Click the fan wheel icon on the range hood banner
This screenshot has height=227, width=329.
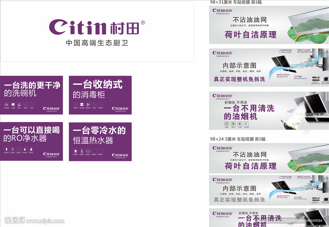click(227, 123)
